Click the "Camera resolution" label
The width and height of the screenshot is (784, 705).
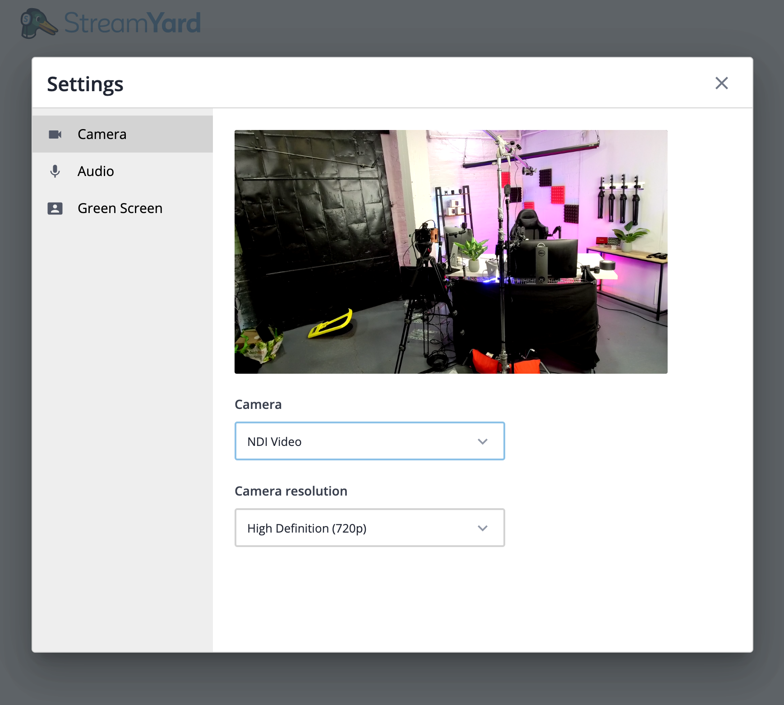tap(291, 491)
